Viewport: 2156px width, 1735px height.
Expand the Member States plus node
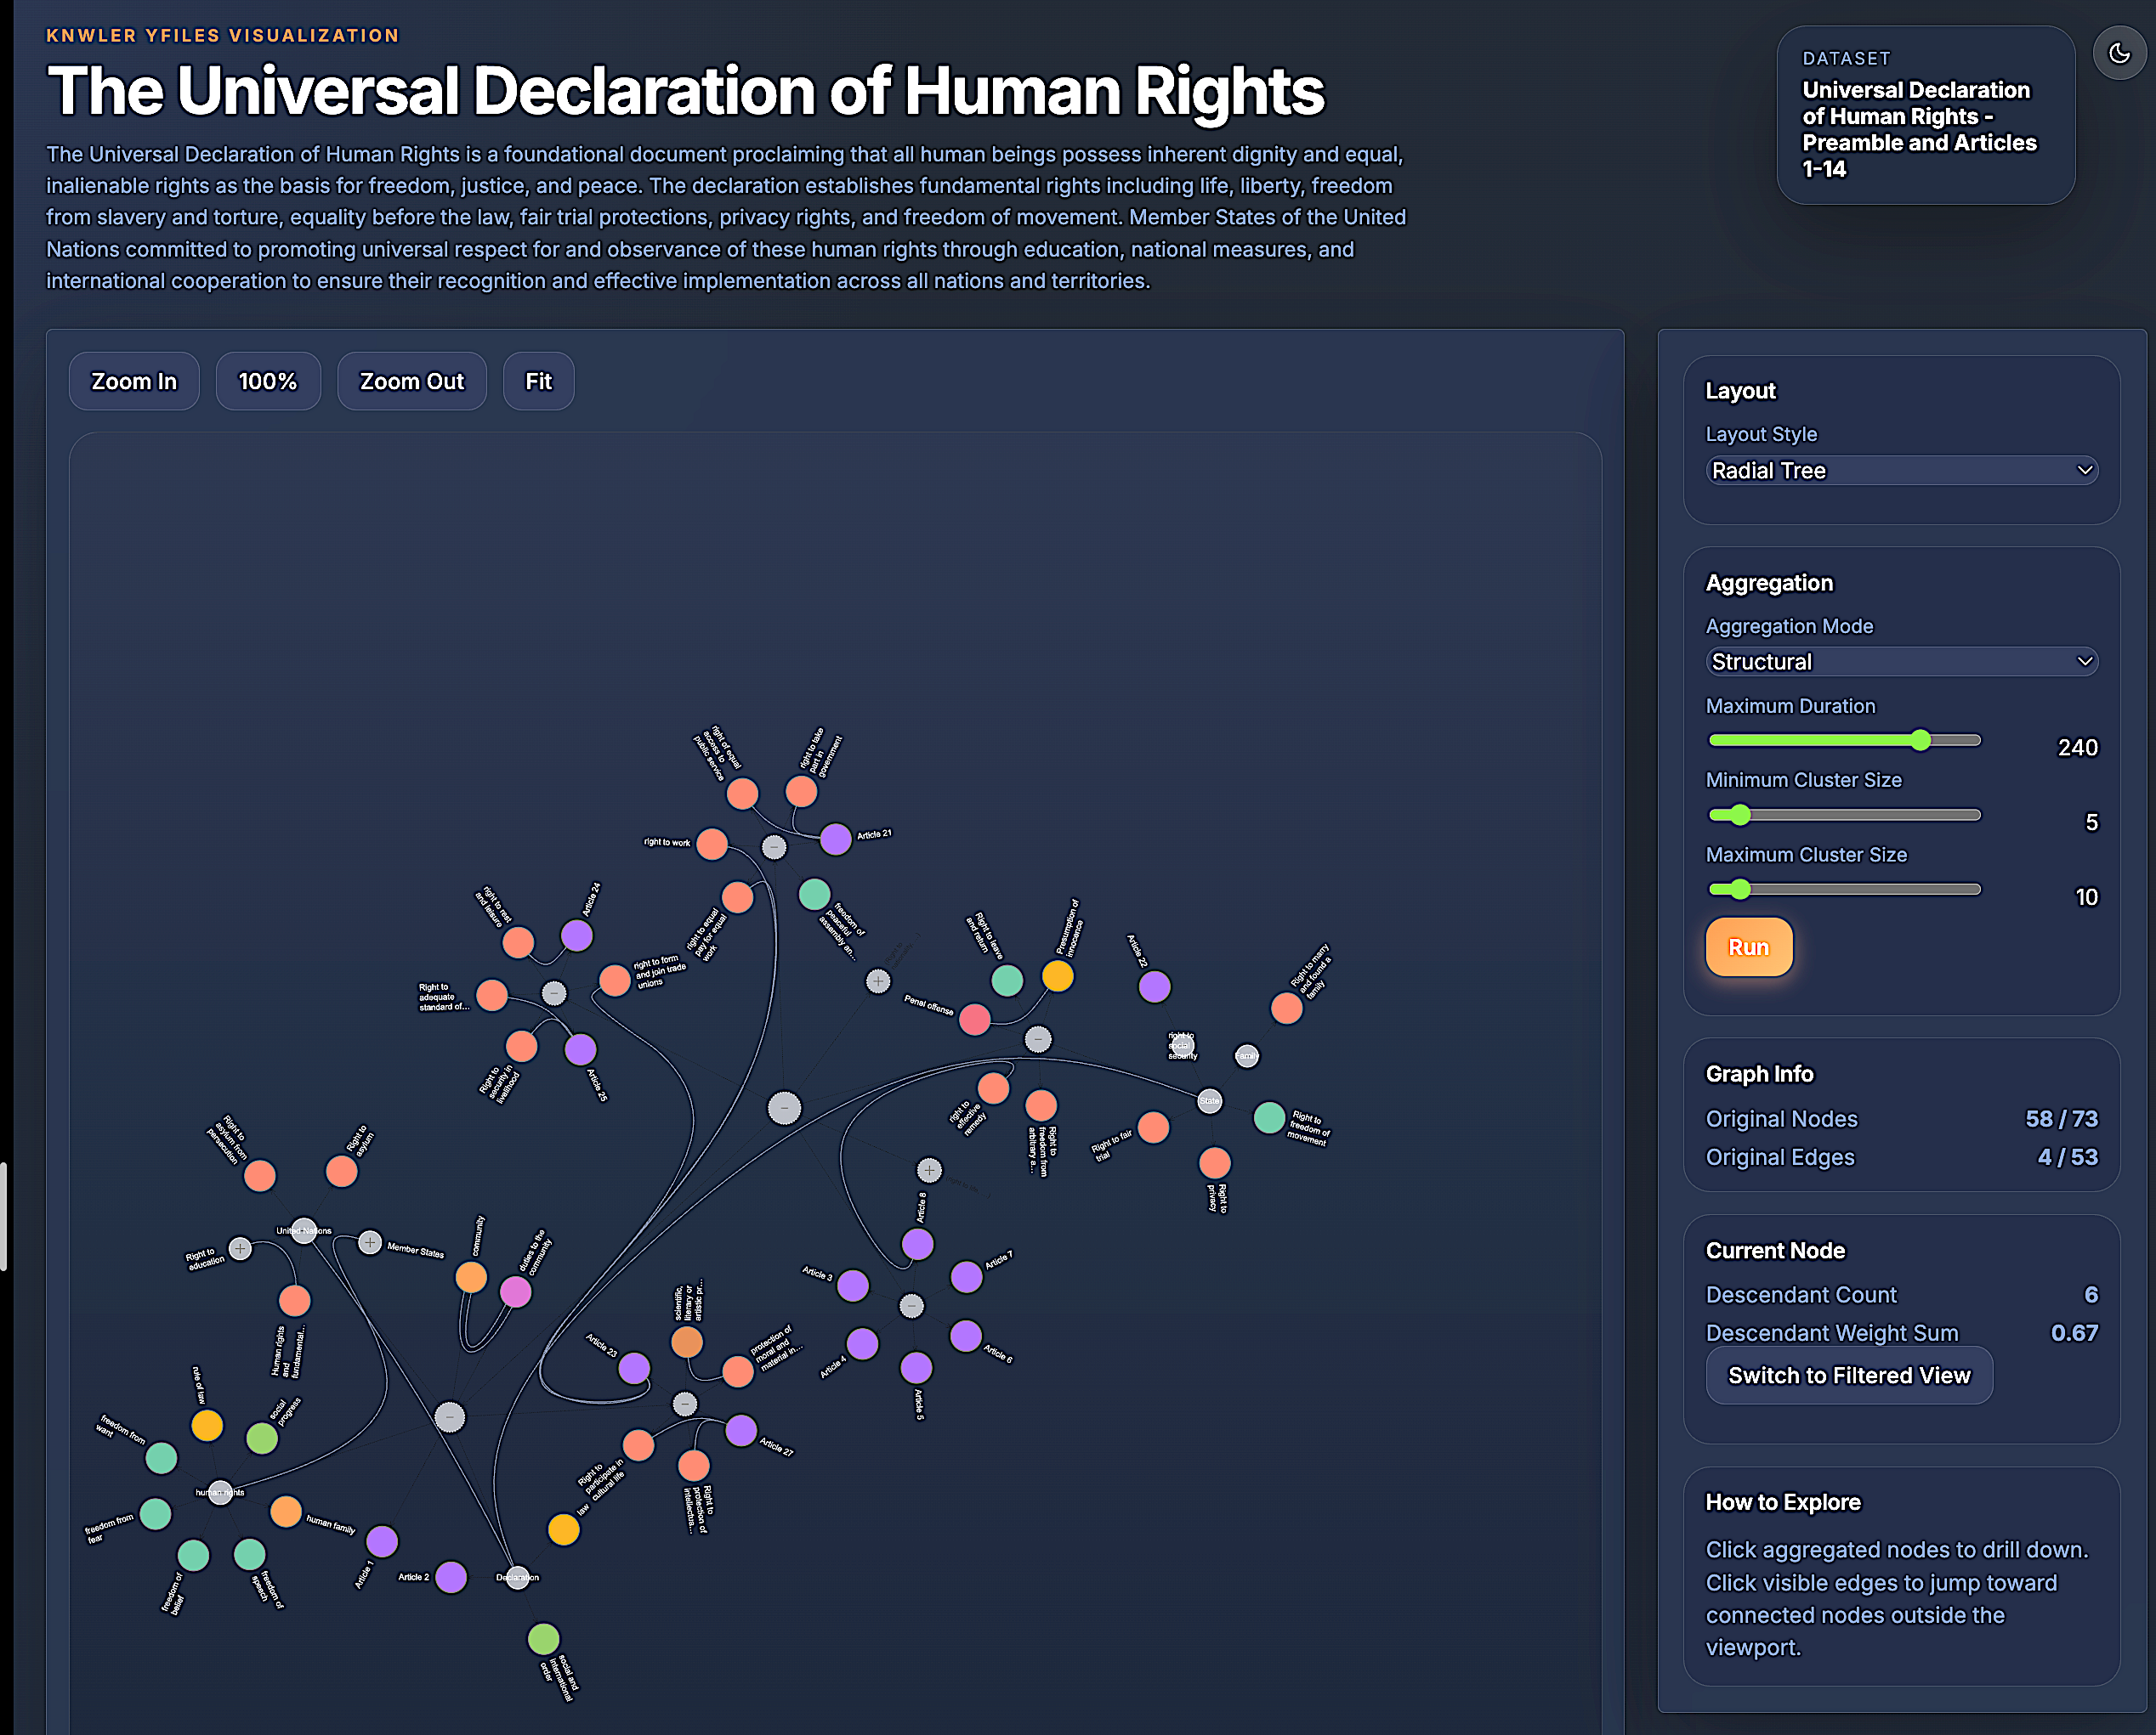point(370,1242)
